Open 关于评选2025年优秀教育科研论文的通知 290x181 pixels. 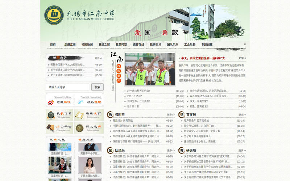click(x=206, y=172)
